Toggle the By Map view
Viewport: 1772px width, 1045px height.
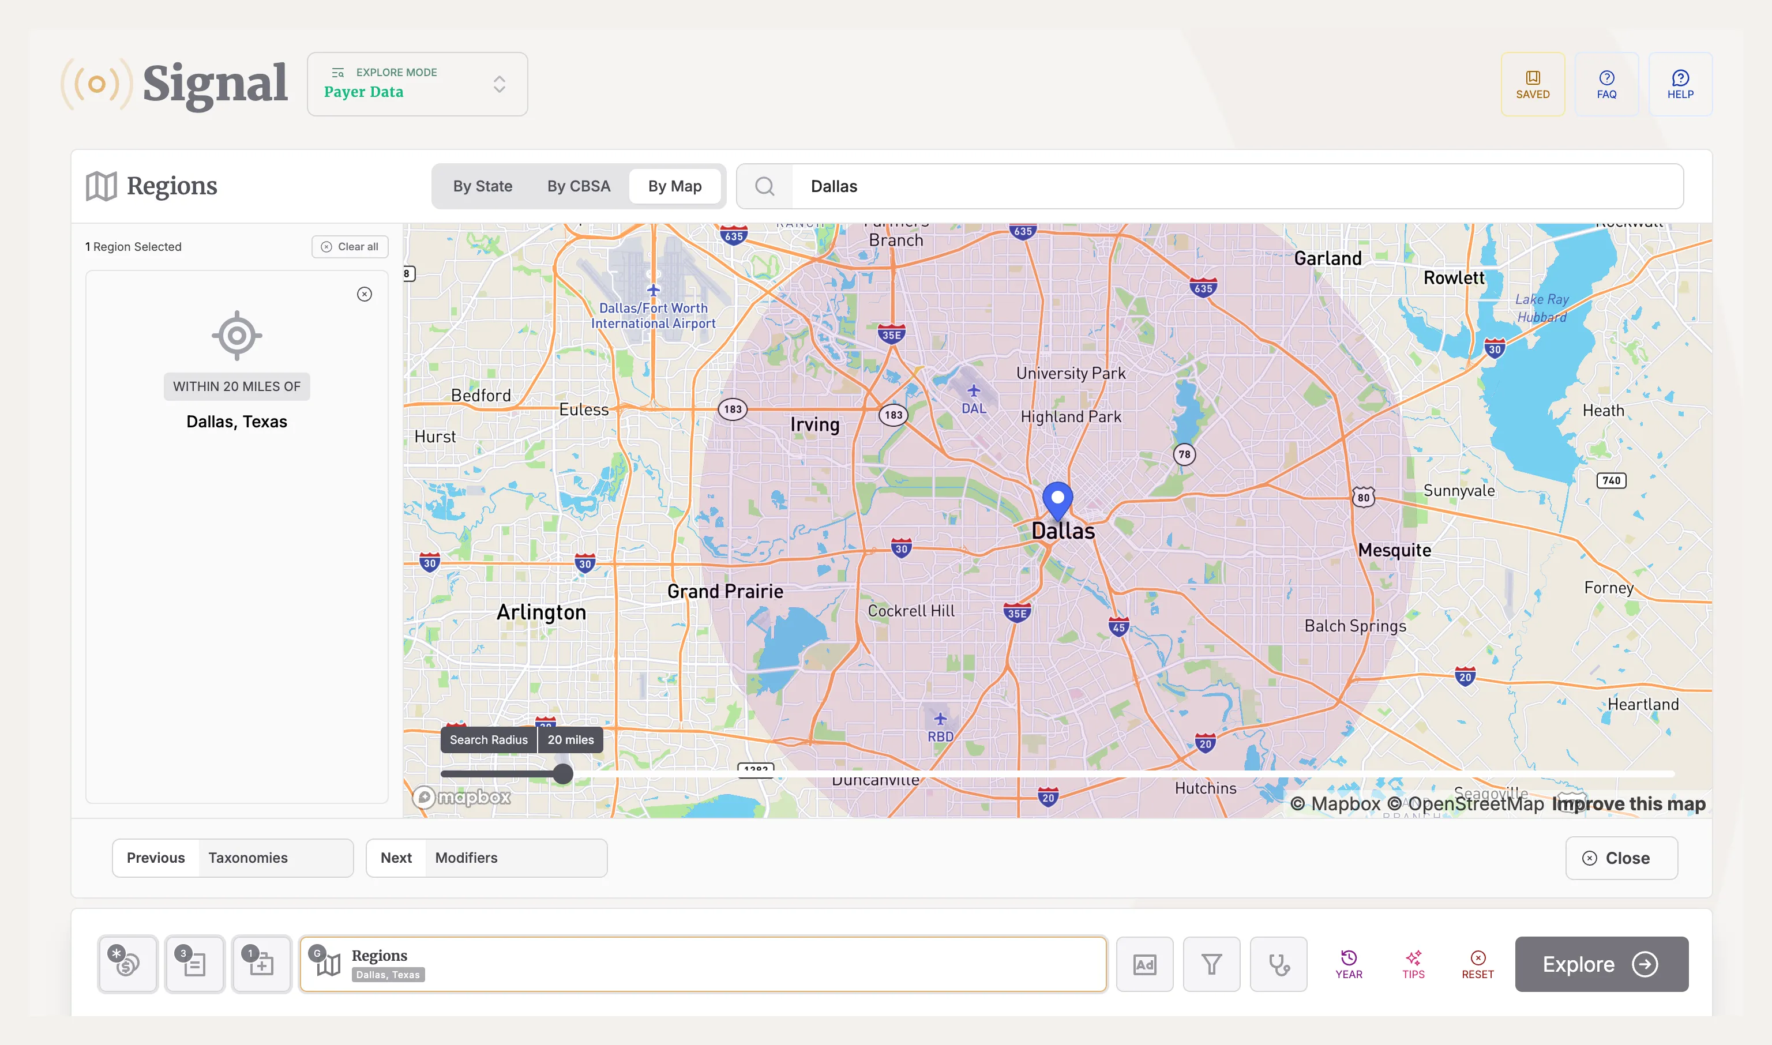[675, 186]
